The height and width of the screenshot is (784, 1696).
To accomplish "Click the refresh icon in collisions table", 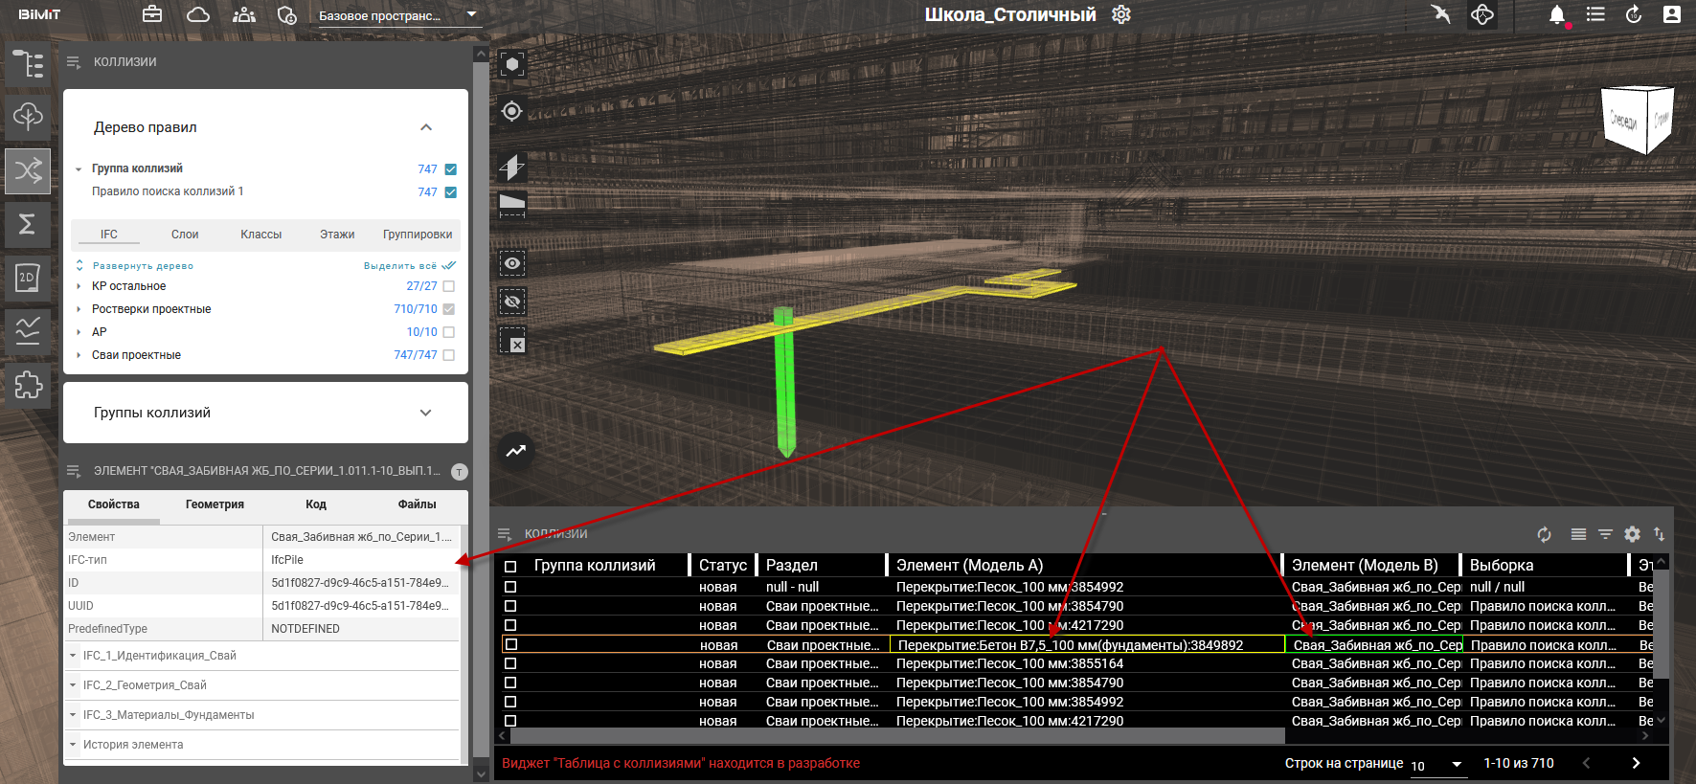I will pyautogui.click(x=1544, y=534).
